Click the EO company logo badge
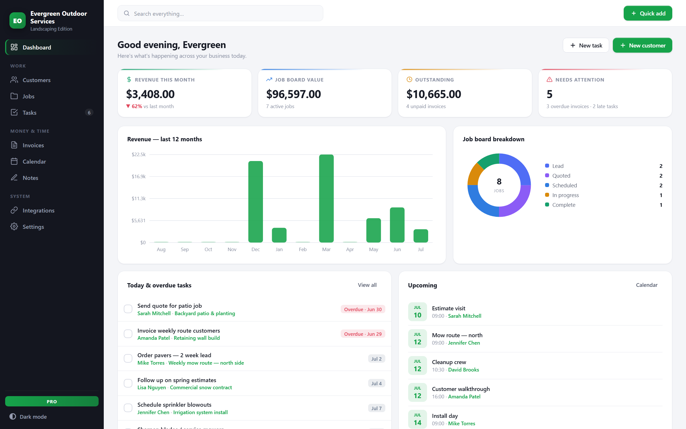This screenshot has width=686, height=429. [x=17, y=21]
